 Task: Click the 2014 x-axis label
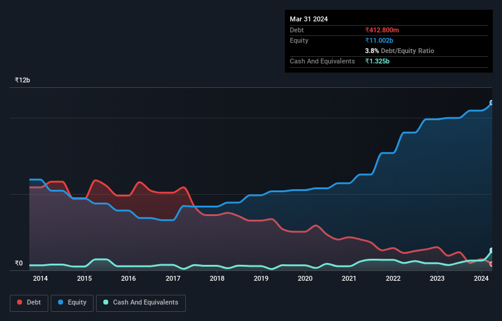pyautogui.click(x=40, y=278)
